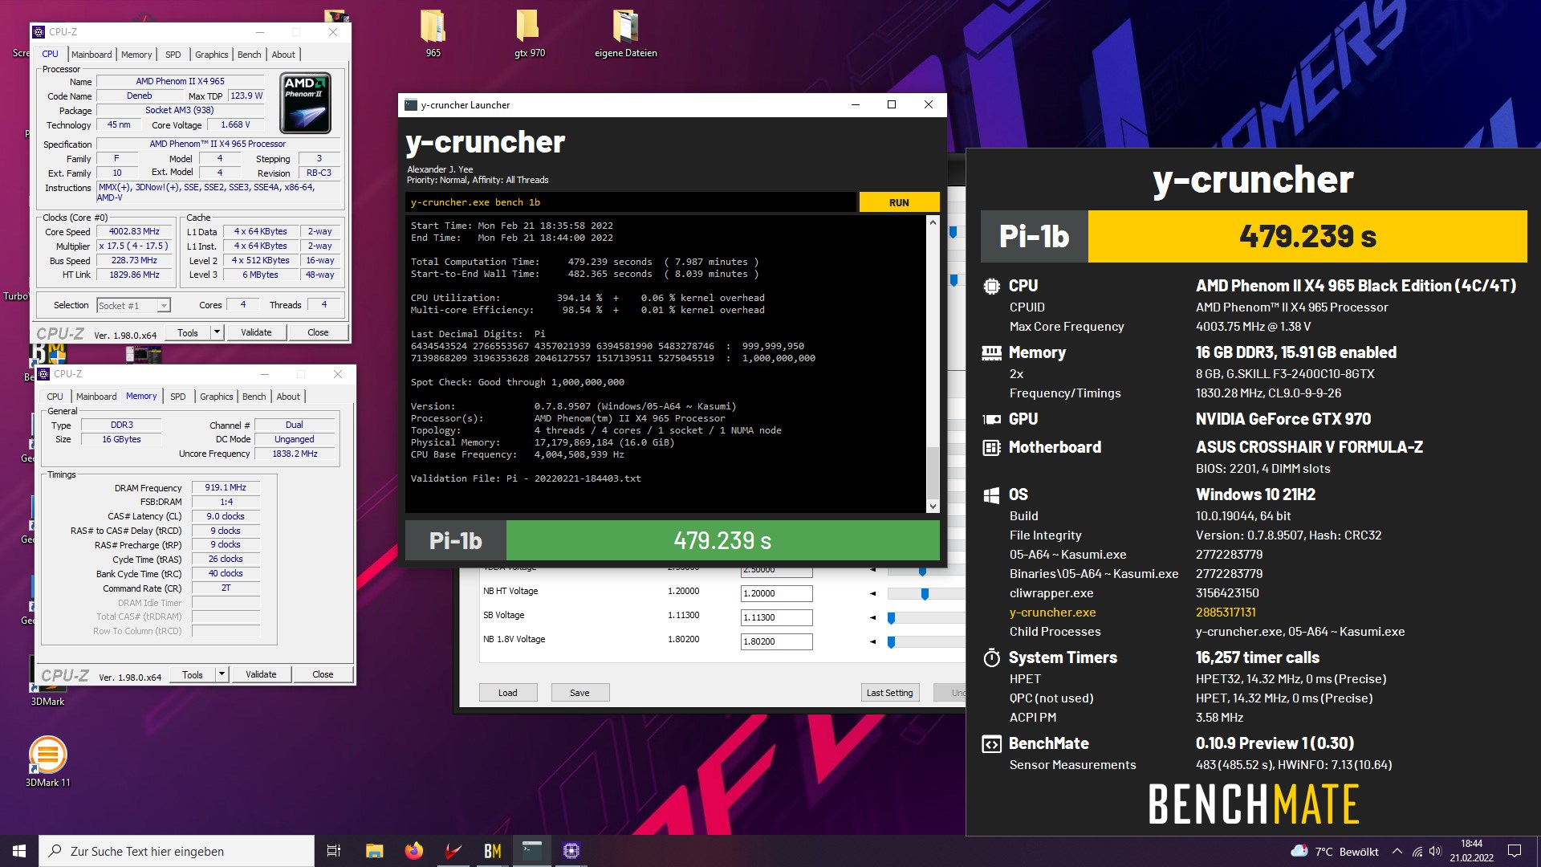Click the AMD Phenom II logo in CPU-Z
1541x867 pixels.
[306, 103]
